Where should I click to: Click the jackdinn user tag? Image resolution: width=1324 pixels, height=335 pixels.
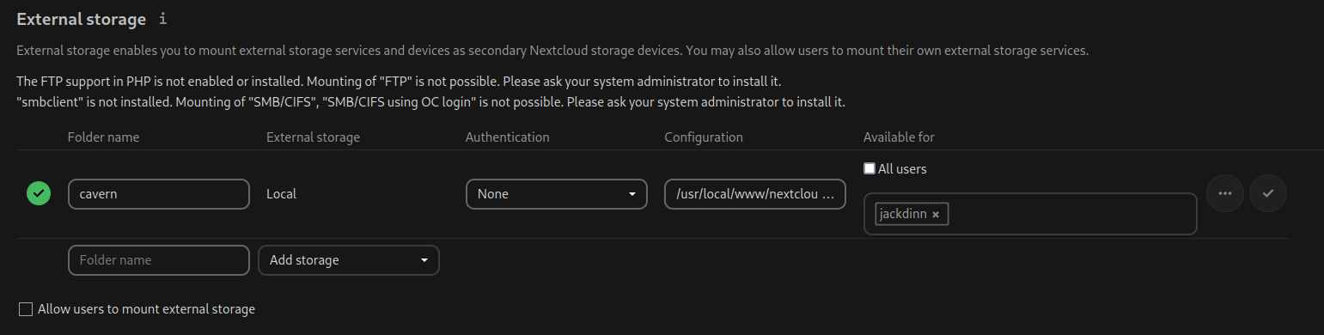[912, 215]
